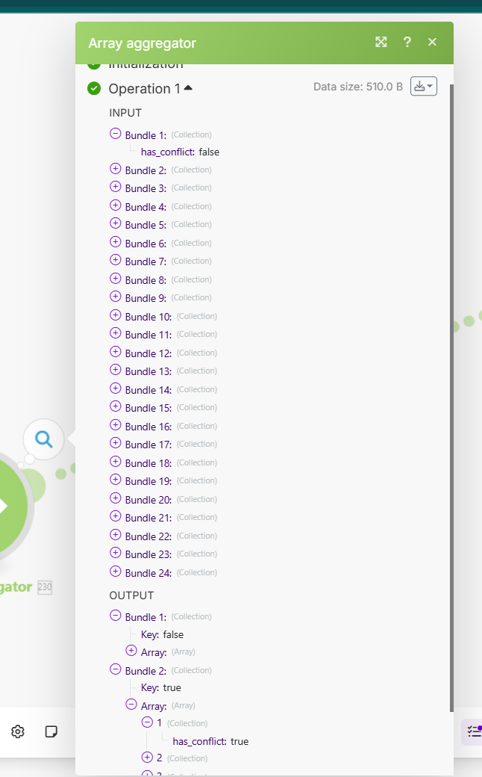Click the 230 module number badge

click(45, 587)
